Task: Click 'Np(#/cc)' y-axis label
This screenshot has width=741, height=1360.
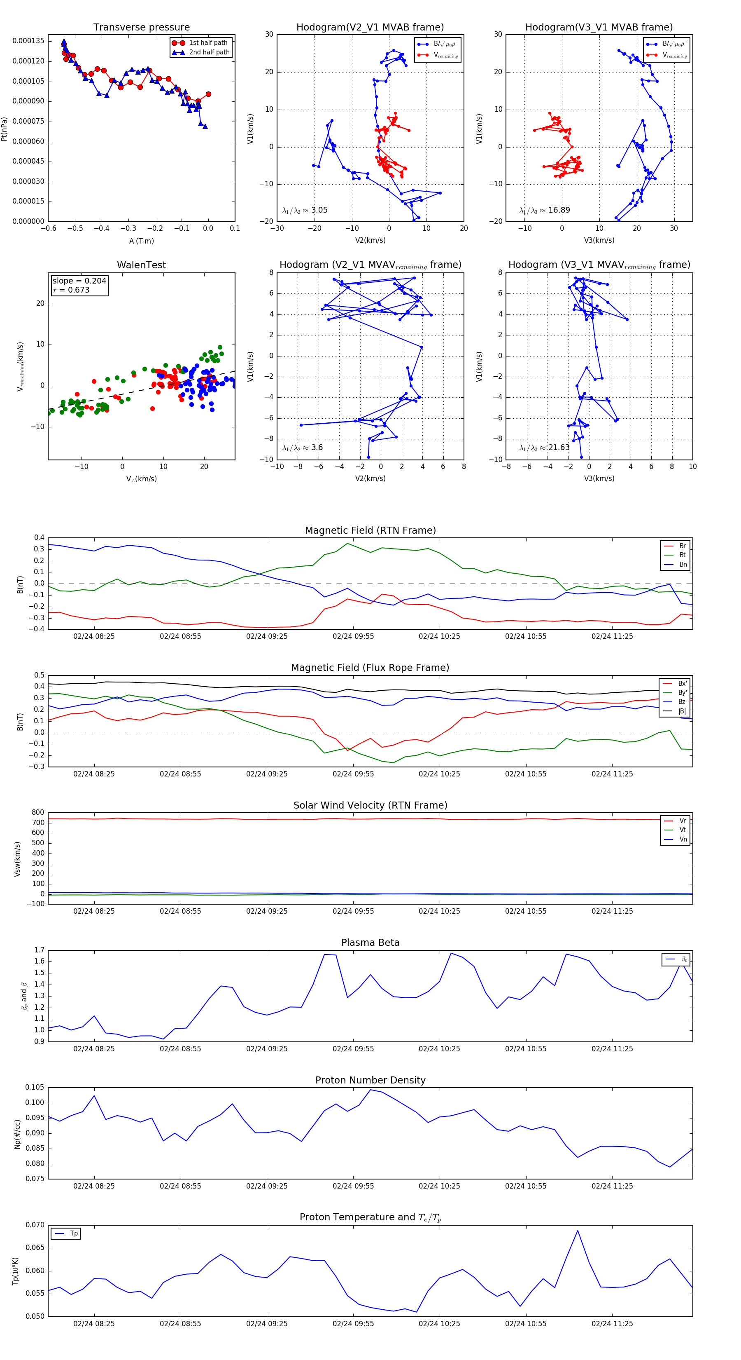Action: 17,1134
